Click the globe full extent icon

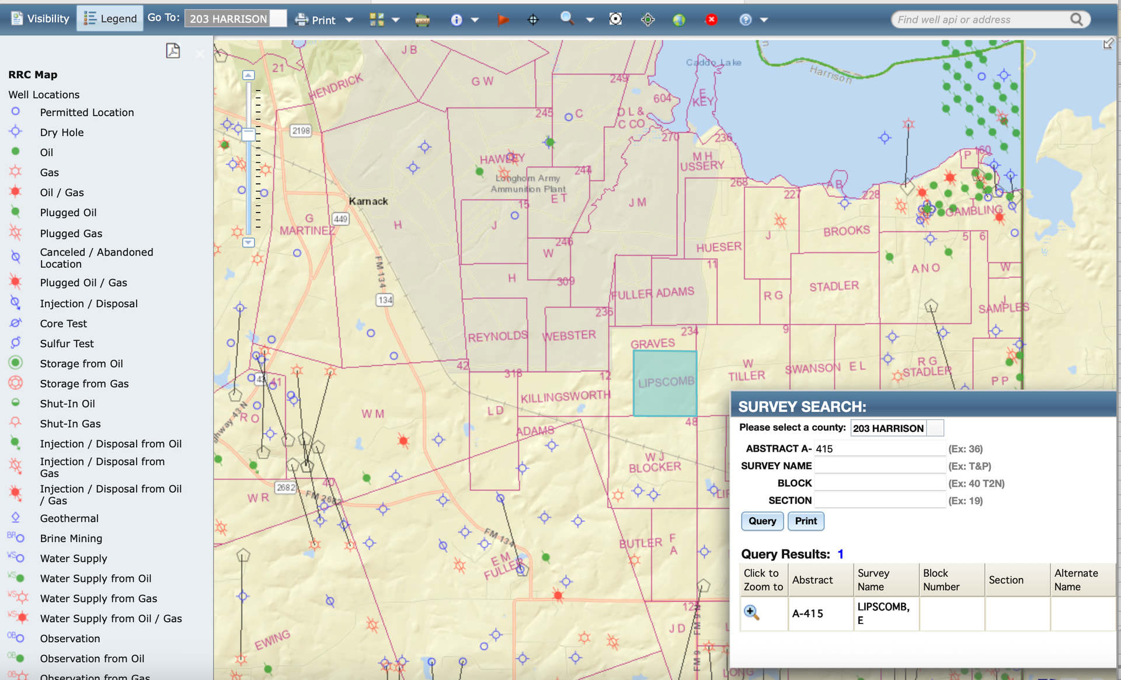click(x=678, y=20)
